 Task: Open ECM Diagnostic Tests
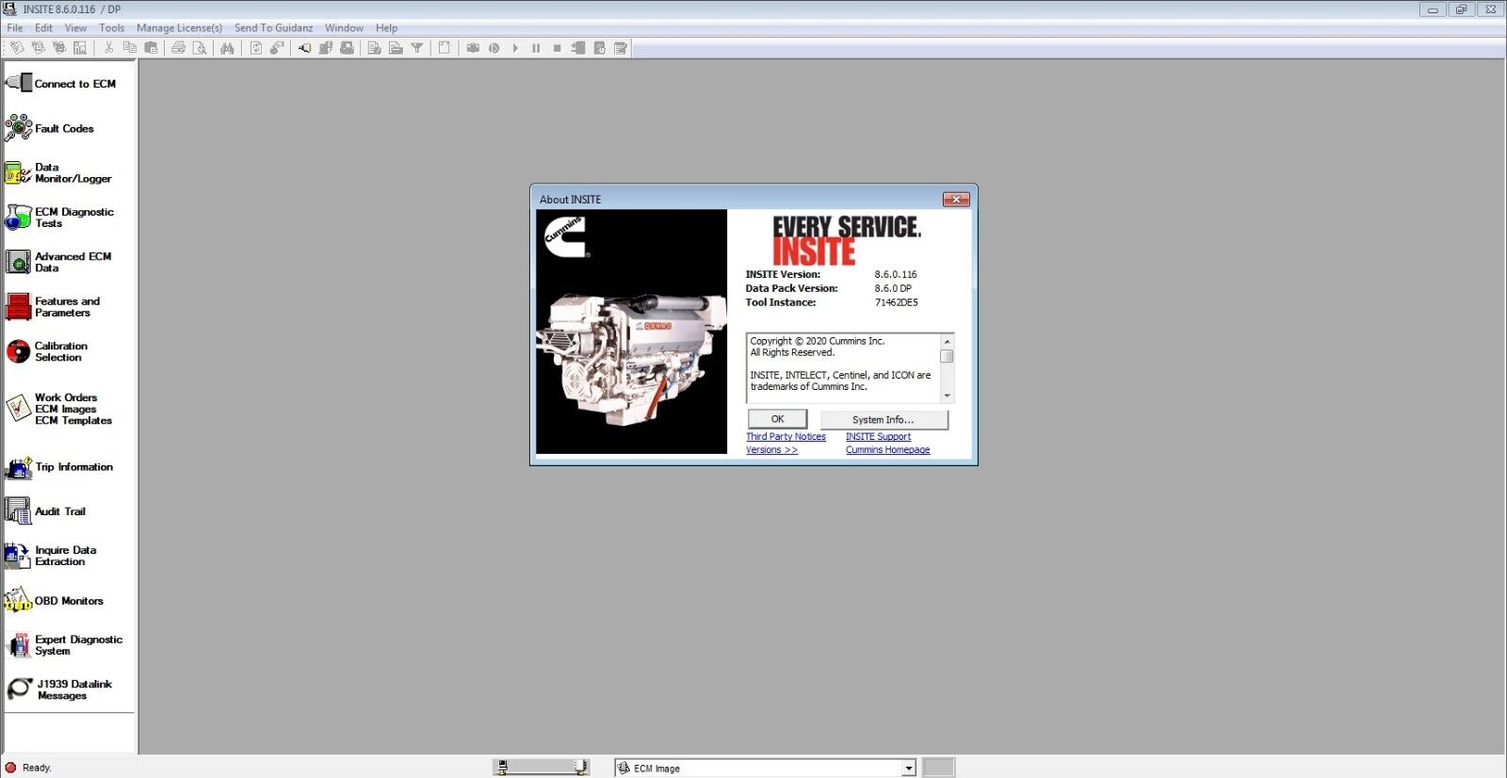point(60,218)
